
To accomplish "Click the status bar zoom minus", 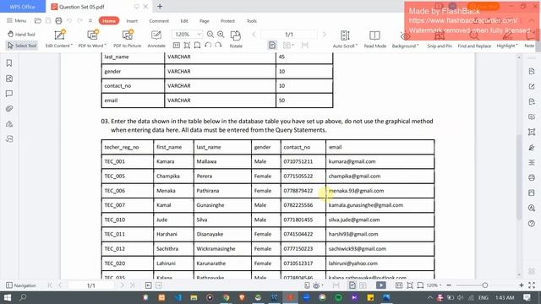I will 449,285.
